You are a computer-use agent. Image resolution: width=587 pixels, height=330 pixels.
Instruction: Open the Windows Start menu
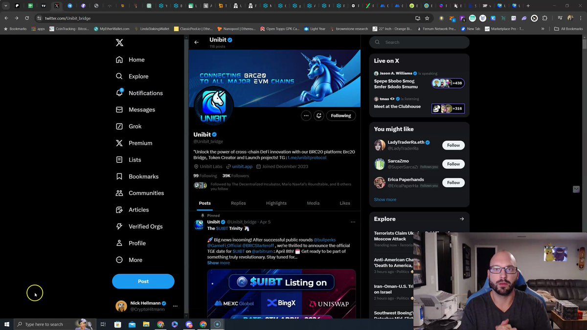[x=7, y=324]
